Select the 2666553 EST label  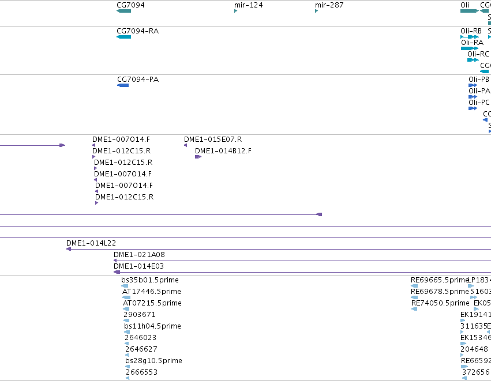click(141, 372)
